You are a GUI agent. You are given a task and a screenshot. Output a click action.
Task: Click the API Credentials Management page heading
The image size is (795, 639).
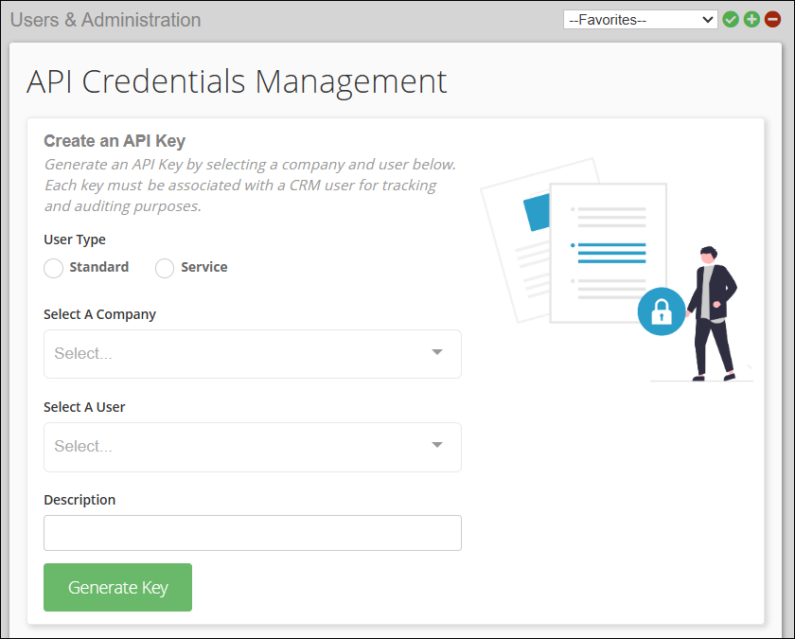(x=237, y=81)
